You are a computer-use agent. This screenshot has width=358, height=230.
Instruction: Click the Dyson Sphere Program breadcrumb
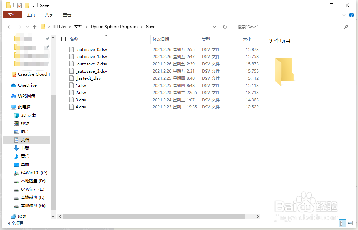[114, 27]
